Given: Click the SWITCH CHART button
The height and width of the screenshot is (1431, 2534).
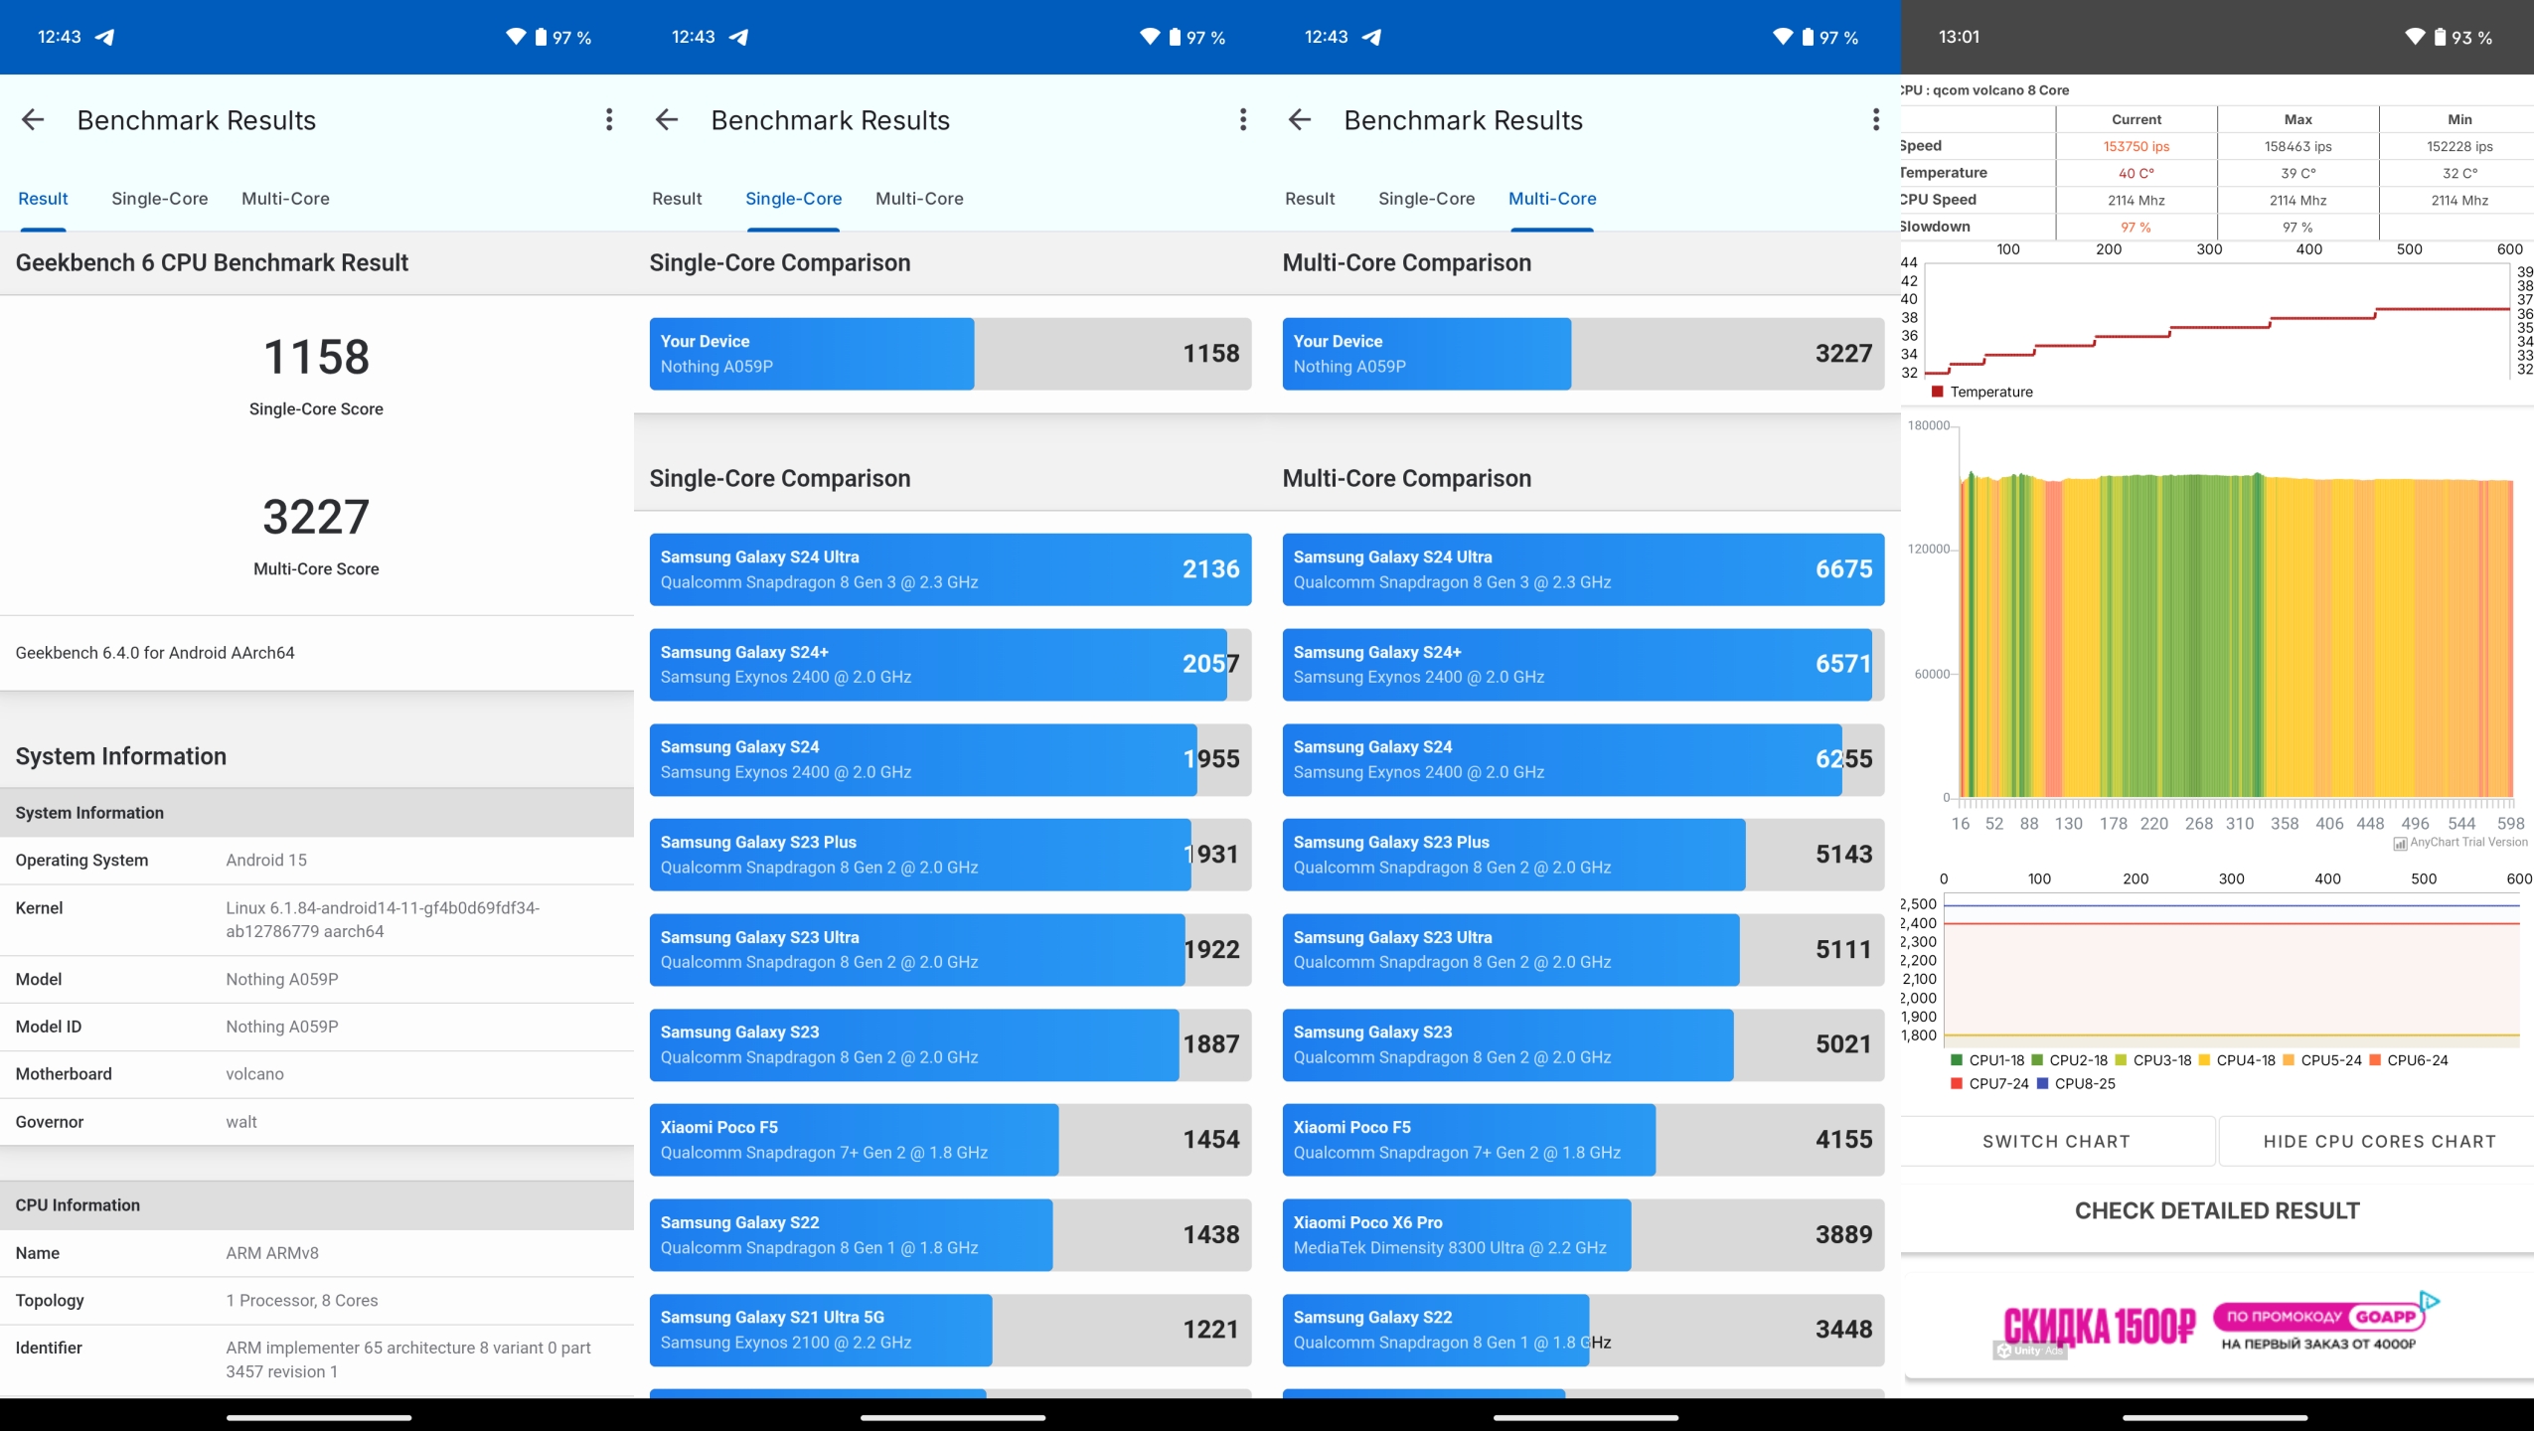Looking at the screenshot, I should [2056, 1141].
